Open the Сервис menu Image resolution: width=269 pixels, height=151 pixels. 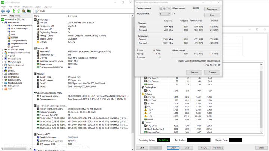point(38,7)
